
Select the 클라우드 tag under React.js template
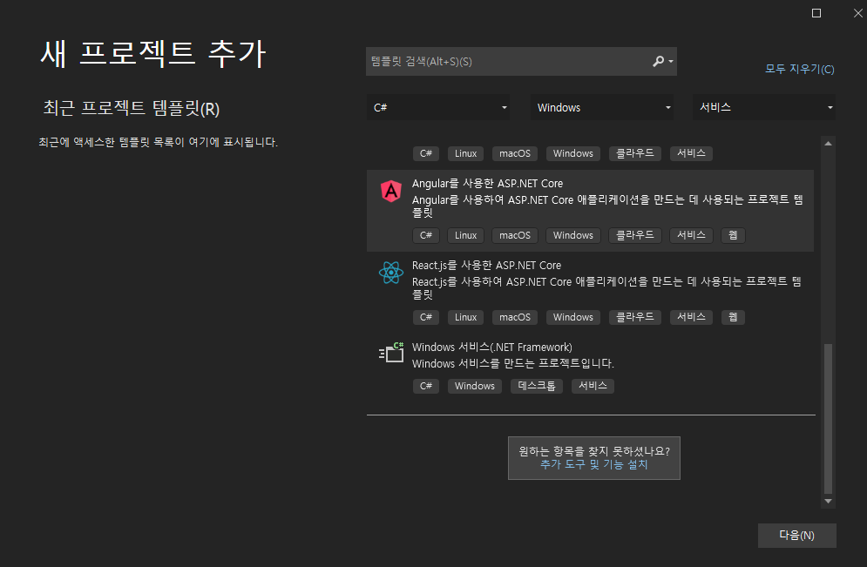pyautogui.click(x=634, y=316)
